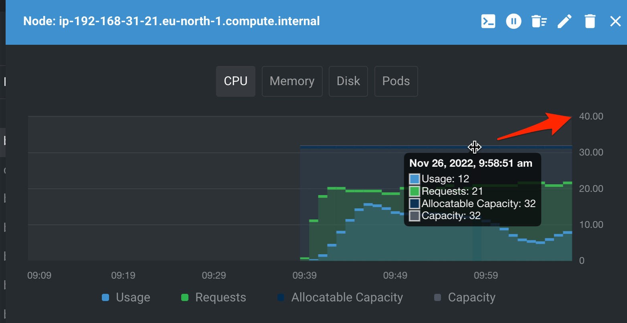
Task: Open the Disk metrics tab
Action: point(348,81)
